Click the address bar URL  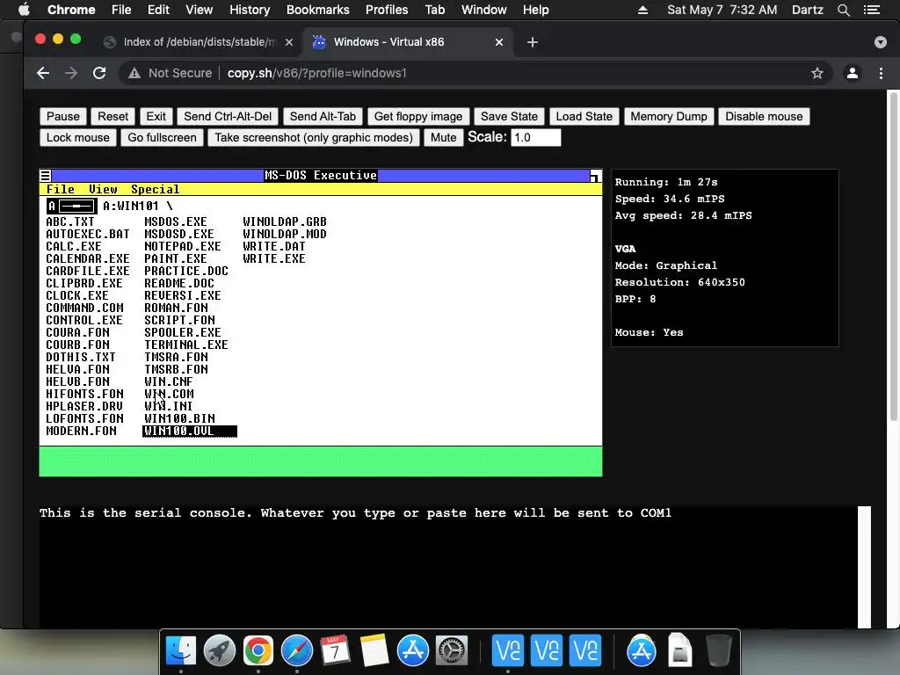coord(316,73)
